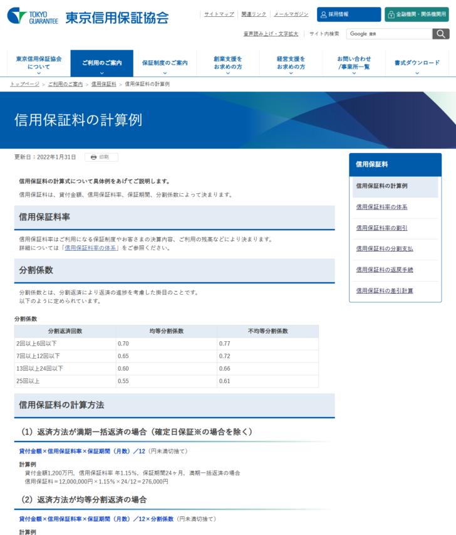Click the Tokyo Guarantee logo
The width and height of the screenshot is (456, 535).
88,17
